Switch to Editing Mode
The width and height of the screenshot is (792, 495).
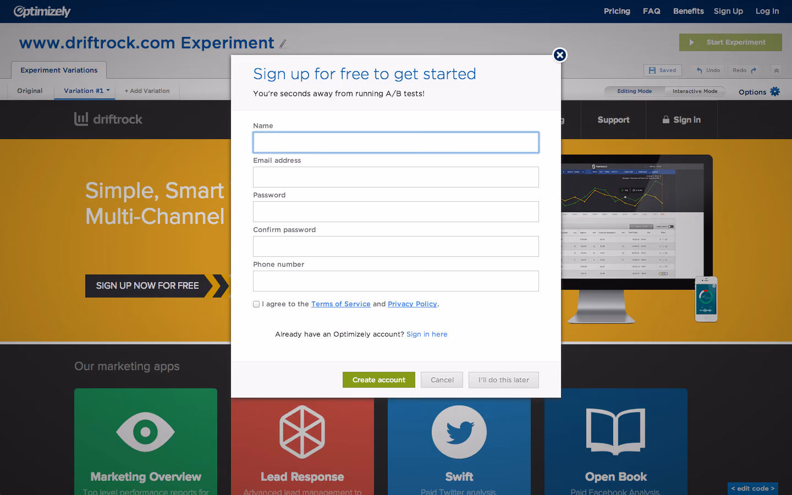[634, 91]
